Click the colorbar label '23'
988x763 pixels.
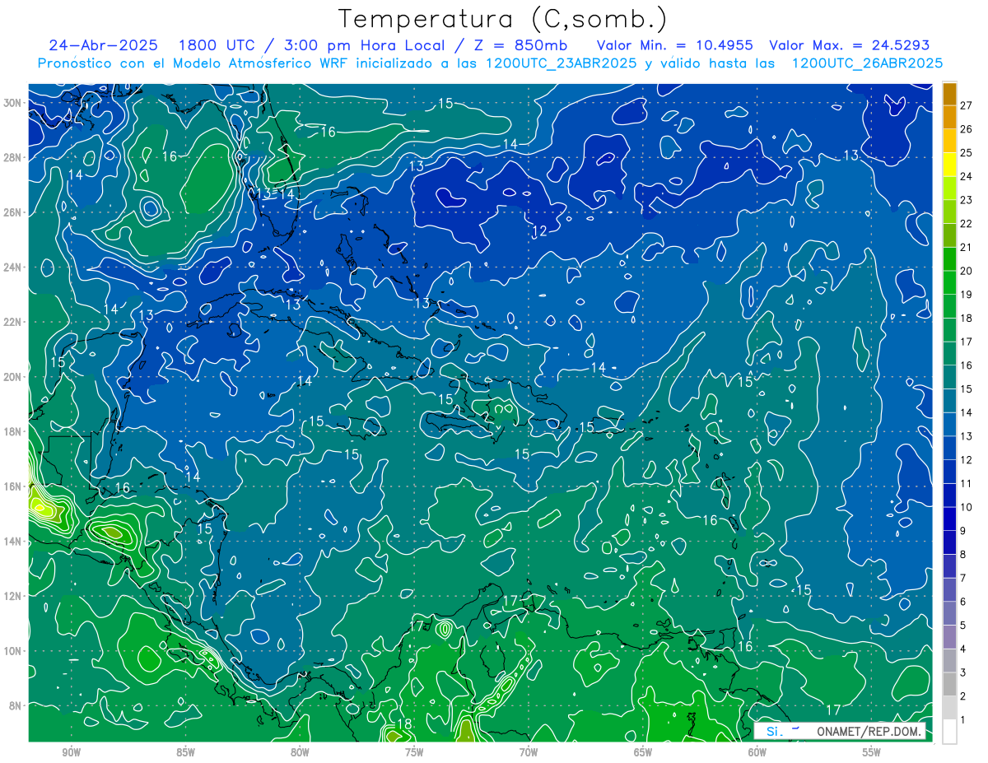(967, 199)
